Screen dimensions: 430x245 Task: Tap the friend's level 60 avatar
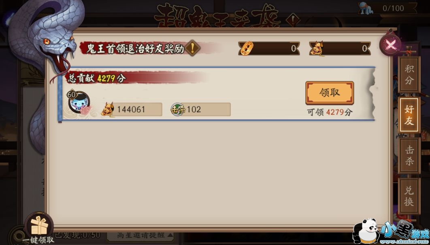click(79, 102)
